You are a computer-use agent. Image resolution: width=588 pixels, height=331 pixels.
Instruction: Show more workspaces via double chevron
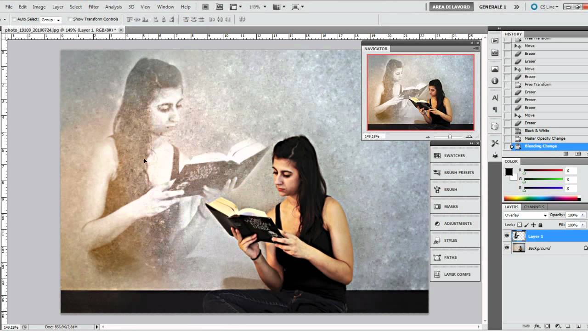pyautogui.click(x=517, y=7)
